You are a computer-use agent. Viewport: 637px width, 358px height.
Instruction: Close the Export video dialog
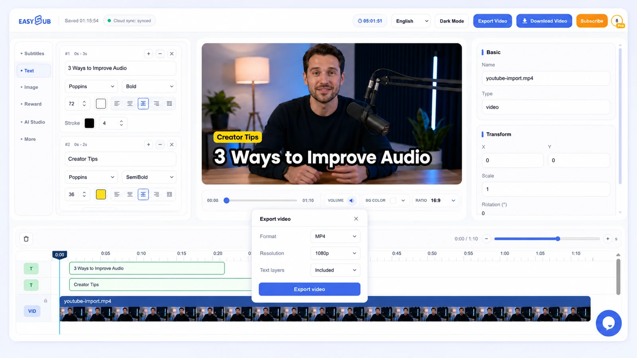pos(356,219)
